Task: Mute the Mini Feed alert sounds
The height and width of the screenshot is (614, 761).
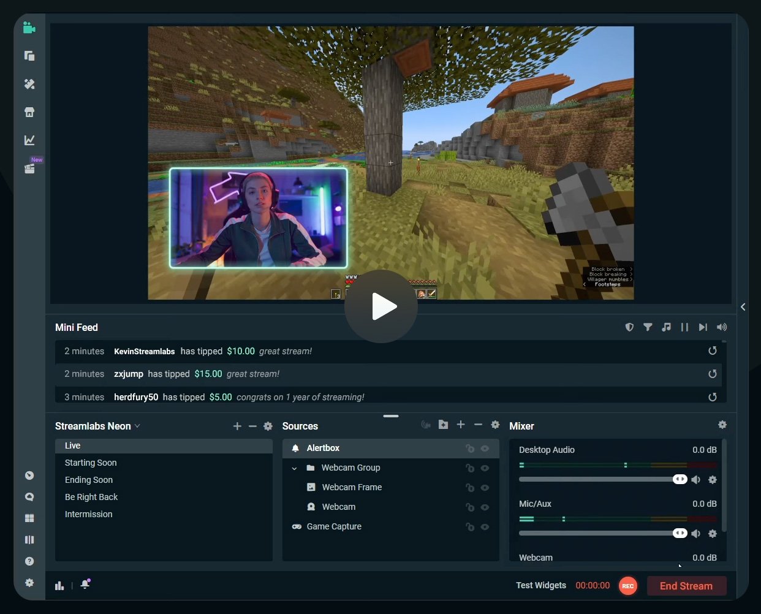Action: point(721,327)
